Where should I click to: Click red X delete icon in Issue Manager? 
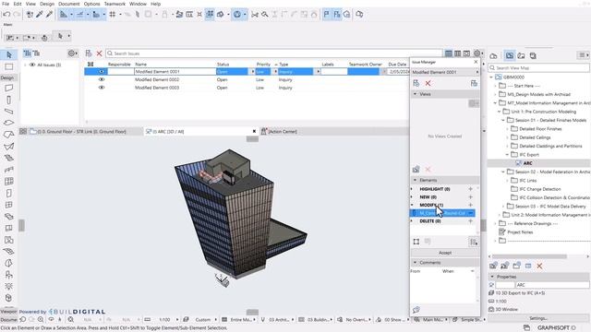(x=428, y=83)
